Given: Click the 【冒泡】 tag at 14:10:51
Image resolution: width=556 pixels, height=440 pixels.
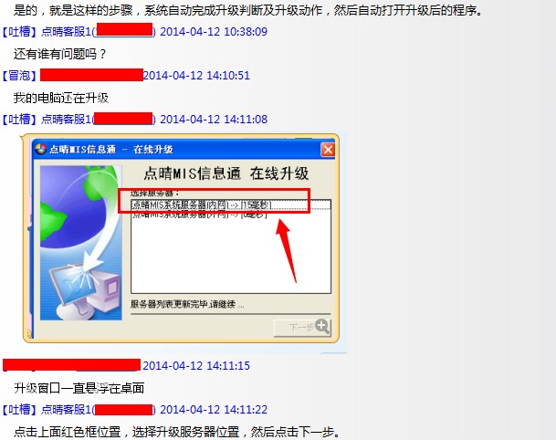Looking at the screenshot, I should (x=19, y=76).
